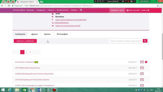Image resolution: width=163 pixels, height=92 pixels.
Task: Open the vk.com profile link
Action: tap(68, 26)
